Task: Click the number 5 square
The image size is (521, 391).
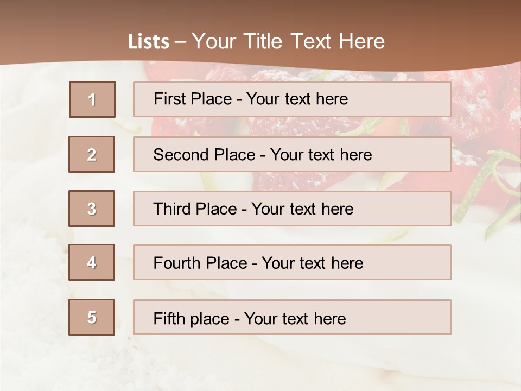Action: tap(92, 317)
